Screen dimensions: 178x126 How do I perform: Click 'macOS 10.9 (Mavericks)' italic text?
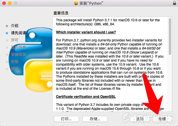point(75,48)
